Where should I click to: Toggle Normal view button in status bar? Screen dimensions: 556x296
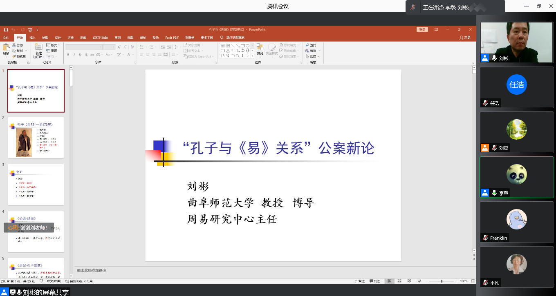tap(389, 281)
